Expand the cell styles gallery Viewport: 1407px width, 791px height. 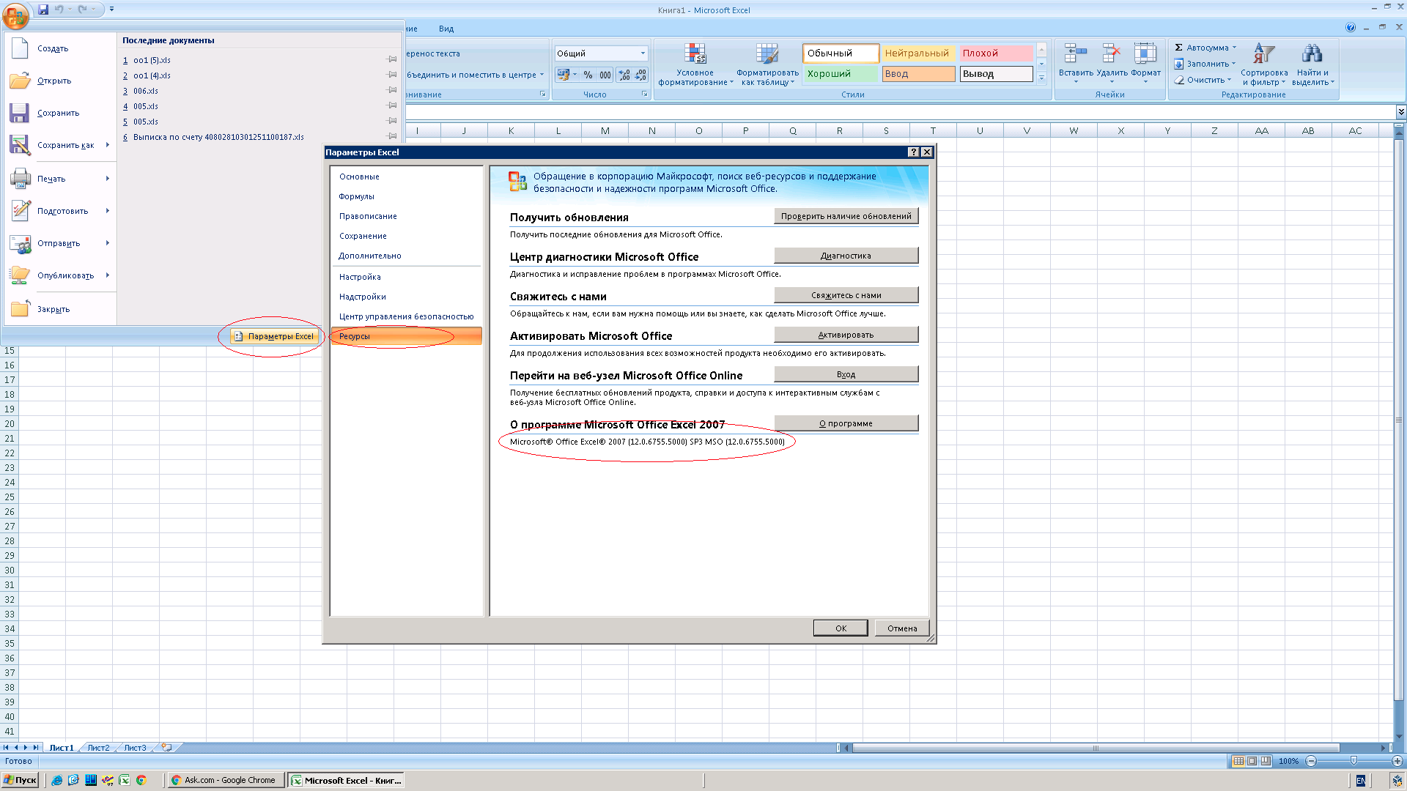1041,78
